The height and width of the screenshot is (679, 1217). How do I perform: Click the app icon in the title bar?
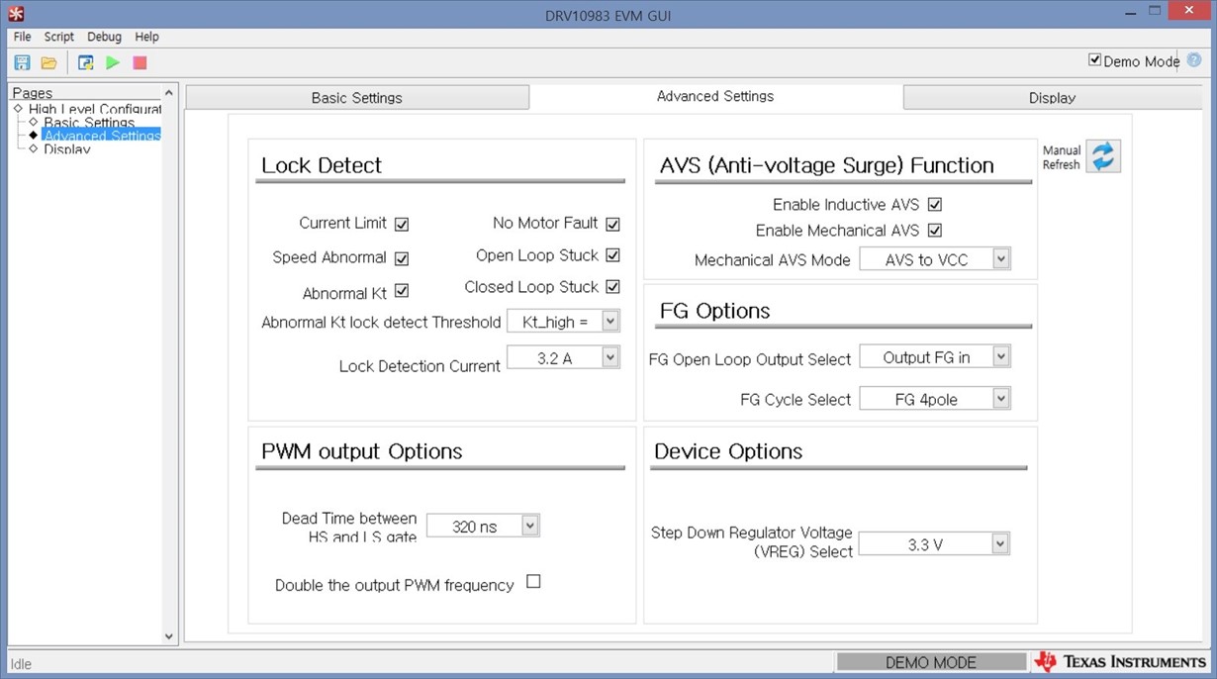[16, 14]
